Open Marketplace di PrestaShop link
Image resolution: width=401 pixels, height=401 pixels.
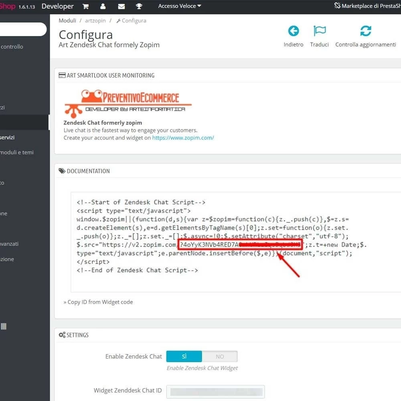(367, 6)
